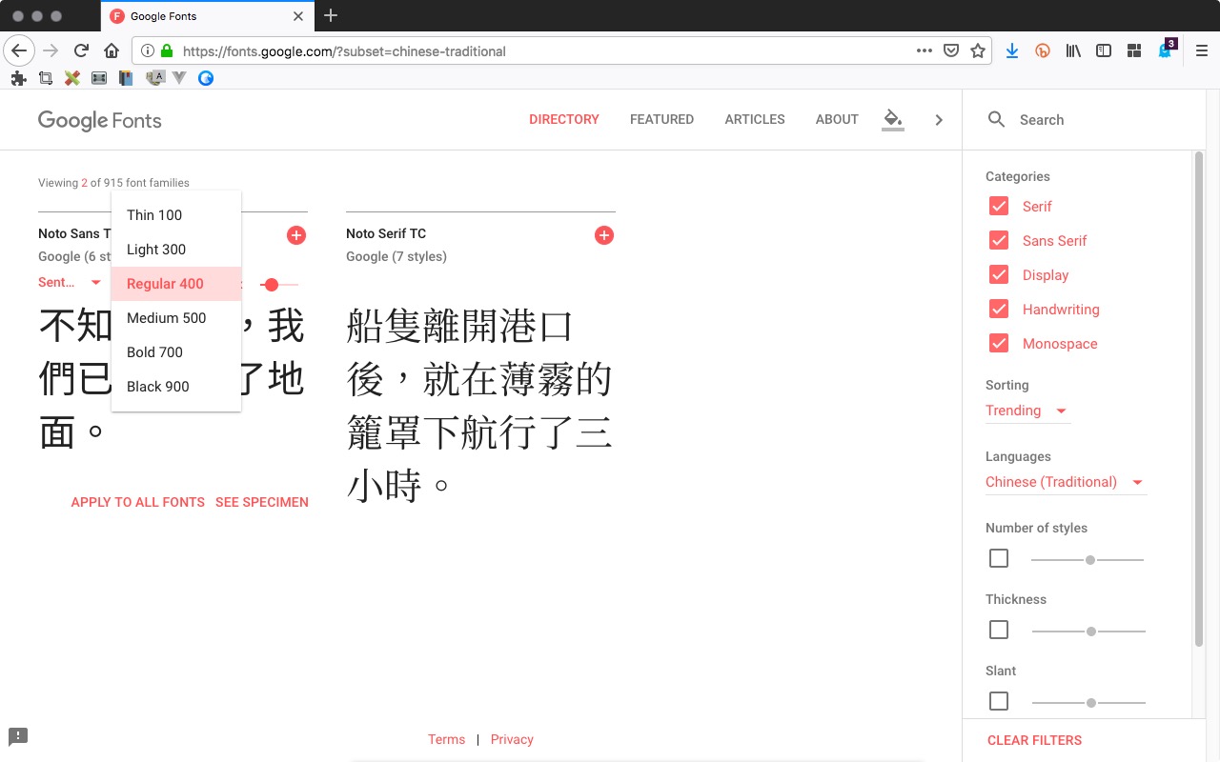
Task: Go to the browser home page icon
Action: click(112, 51)
